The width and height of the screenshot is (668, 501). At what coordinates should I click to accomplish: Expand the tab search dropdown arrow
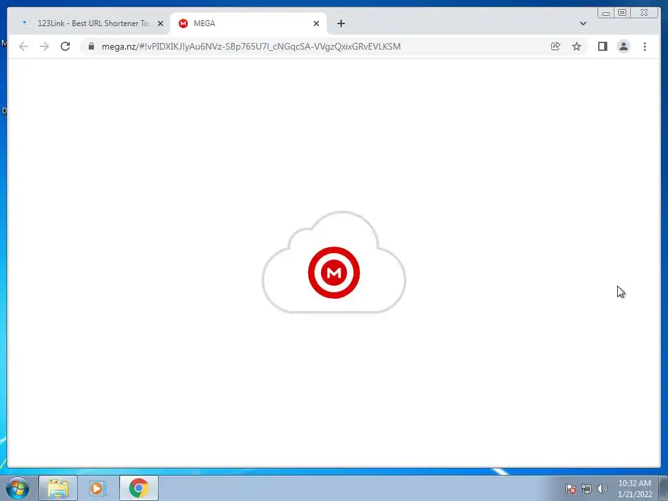(x=583, y=23)
